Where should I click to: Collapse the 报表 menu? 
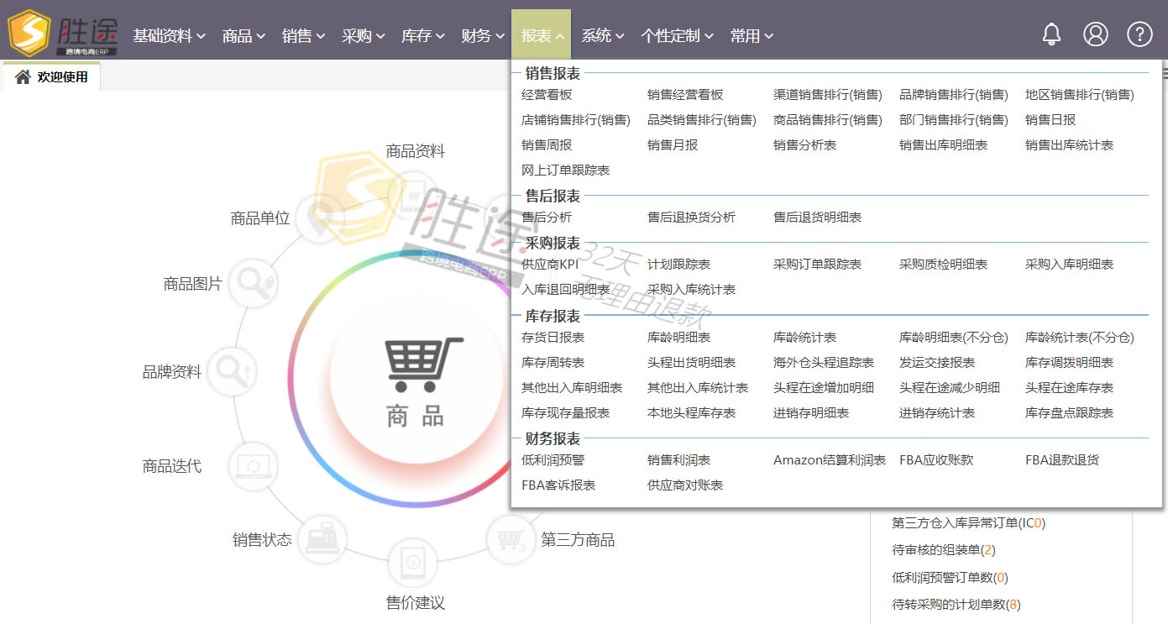click(x=542, y=35)
